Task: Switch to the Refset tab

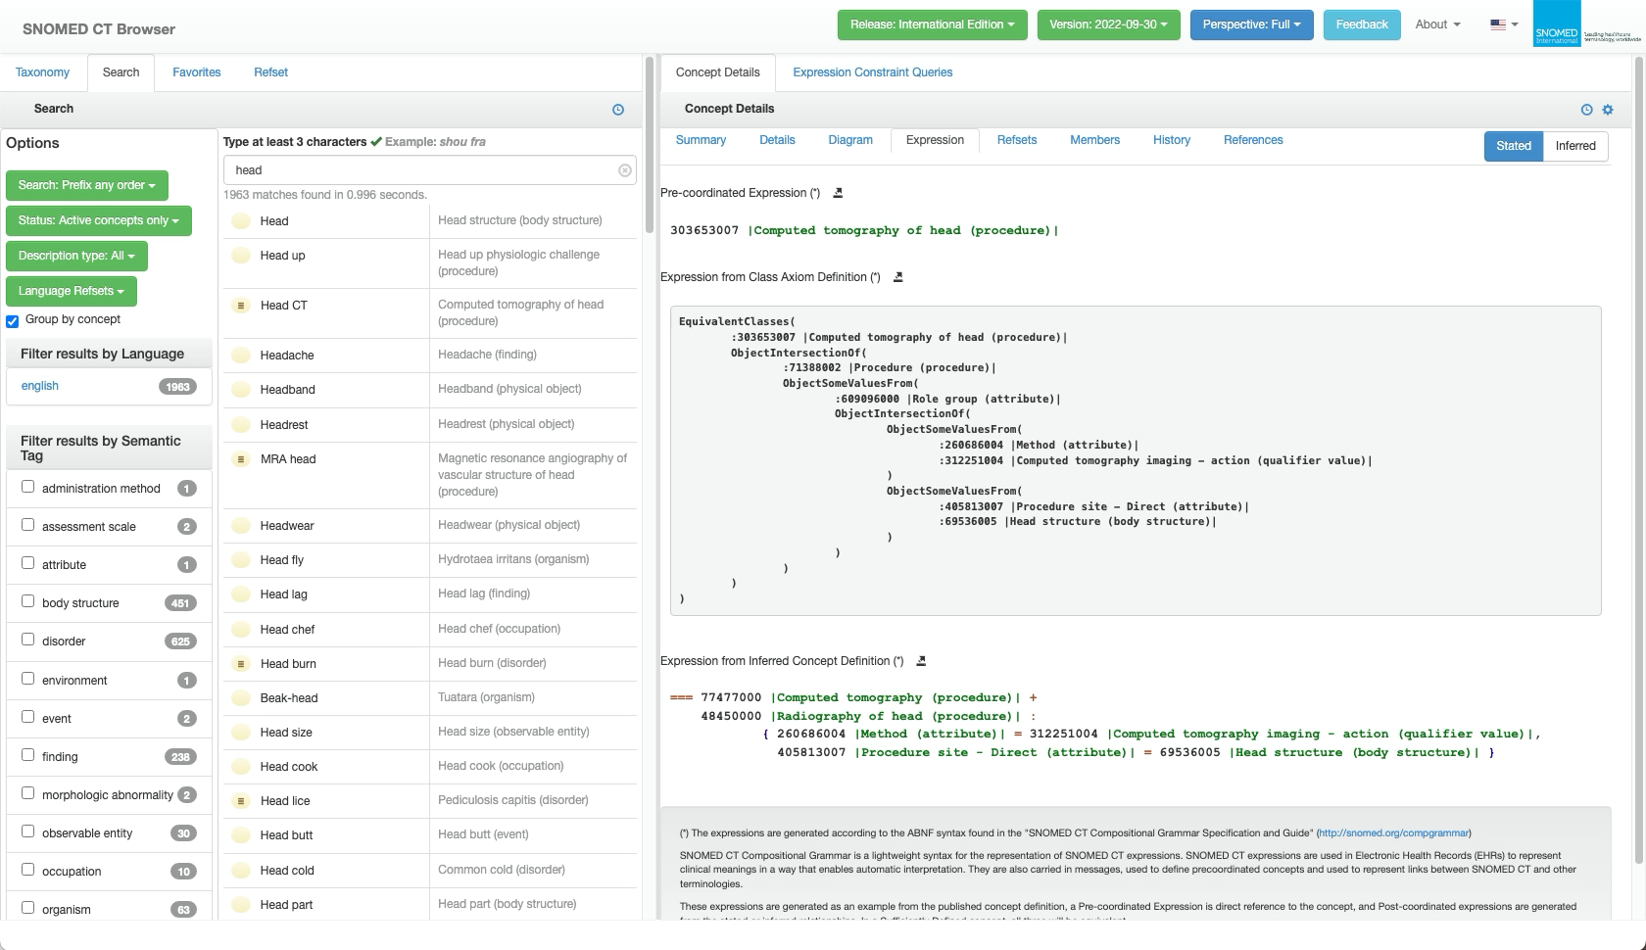Action: pos(270,72)
